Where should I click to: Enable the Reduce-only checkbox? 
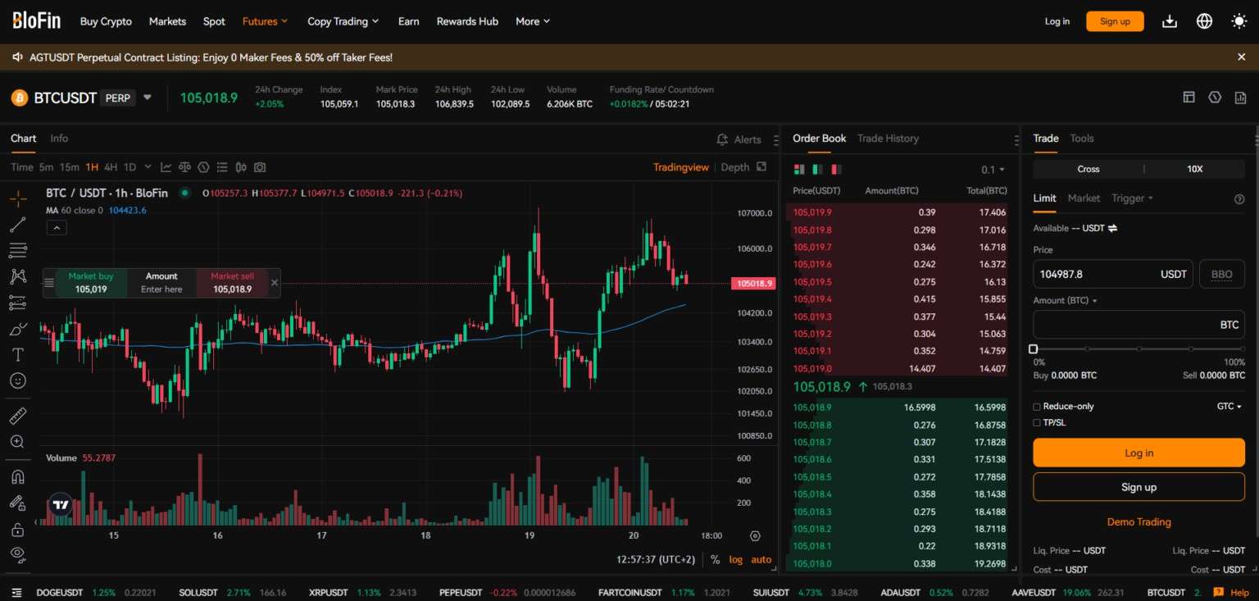(x=1037, y=407)
